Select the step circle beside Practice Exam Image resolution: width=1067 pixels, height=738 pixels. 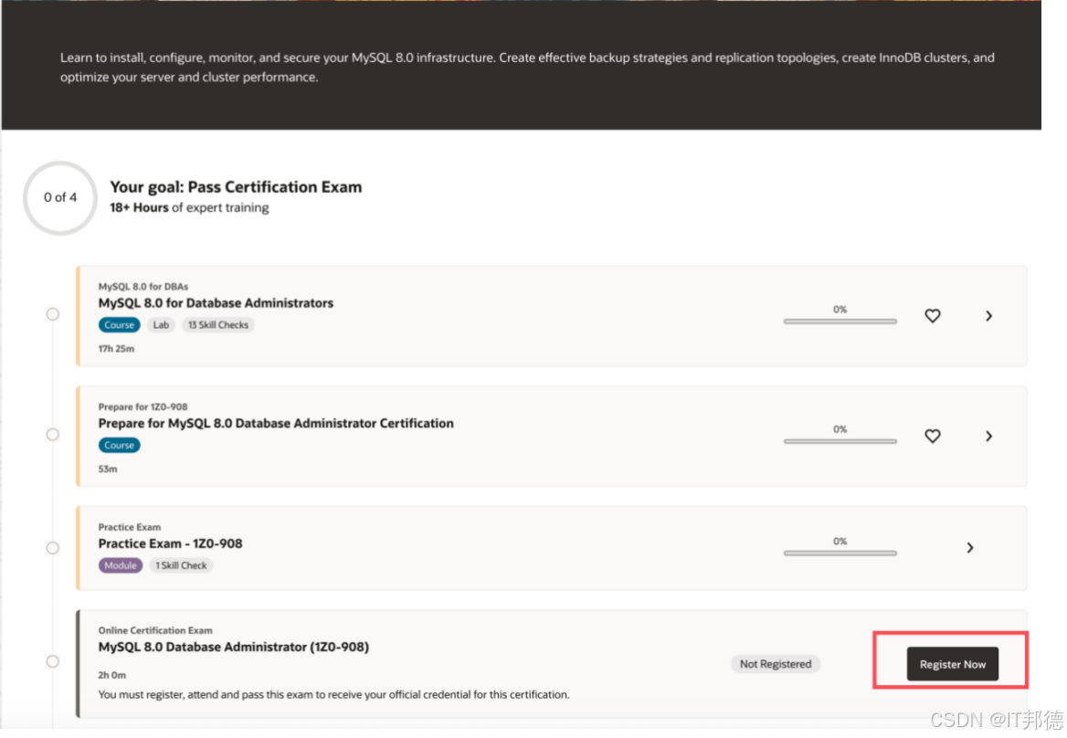click(x=53, y=548)
